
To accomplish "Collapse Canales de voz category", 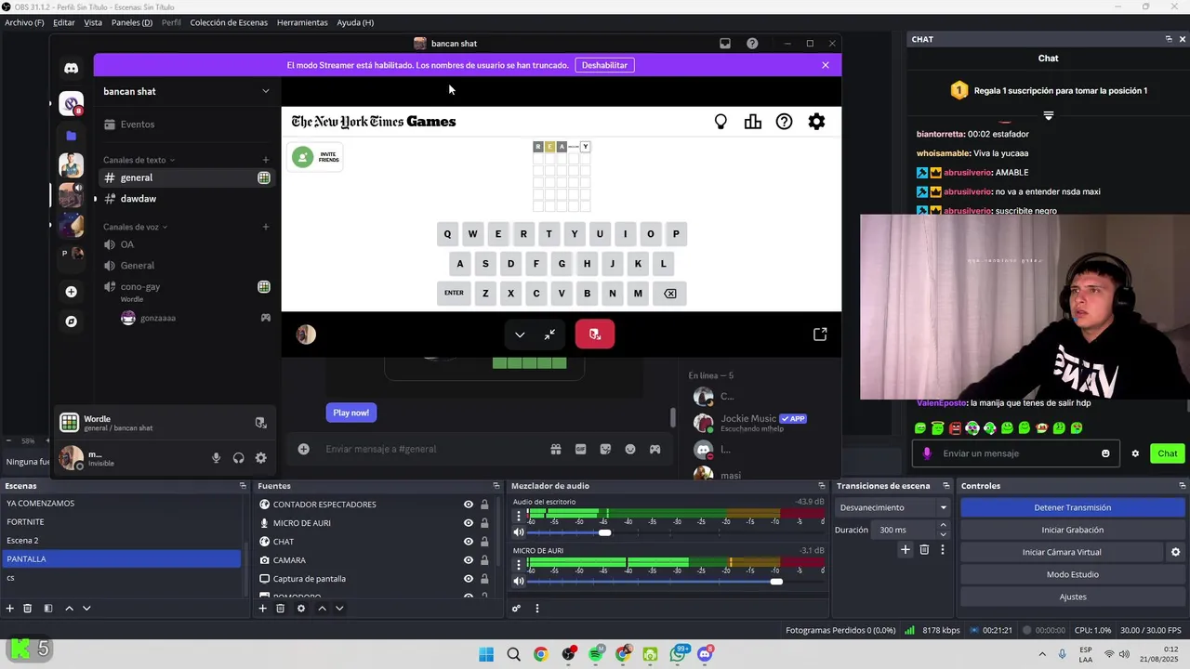I will (135, 227).
